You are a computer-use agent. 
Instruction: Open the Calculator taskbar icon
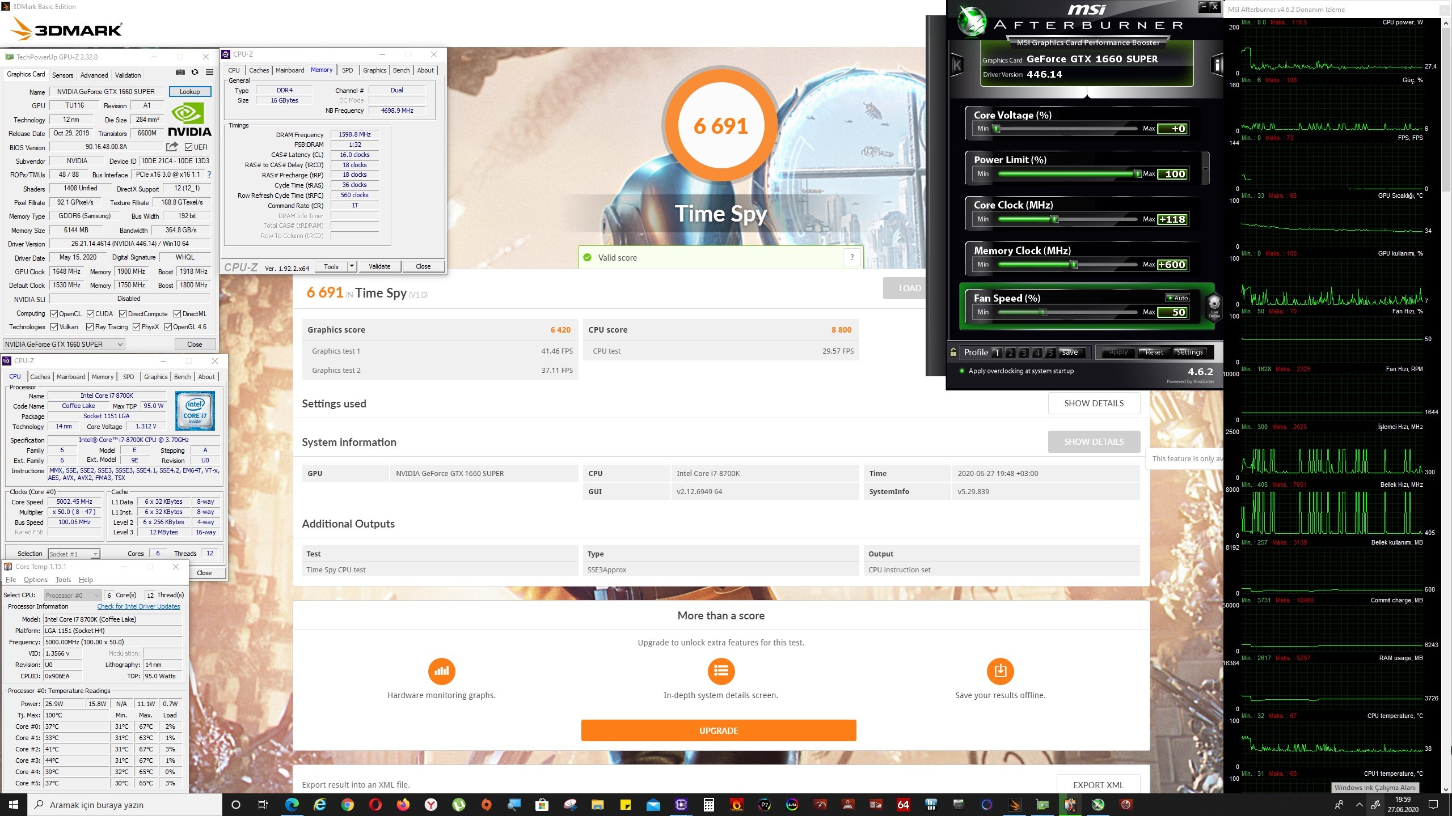709,805
